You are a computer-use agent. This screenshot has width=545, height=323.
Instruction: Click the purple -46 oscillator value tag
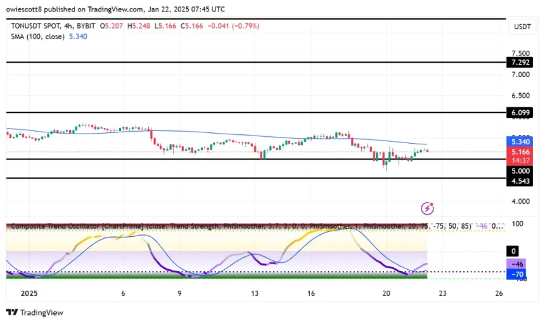click(x=516, y=264)
